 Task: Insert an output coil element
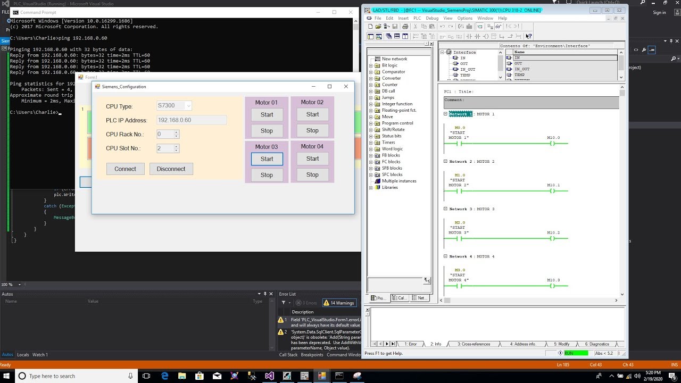(486, 37)
